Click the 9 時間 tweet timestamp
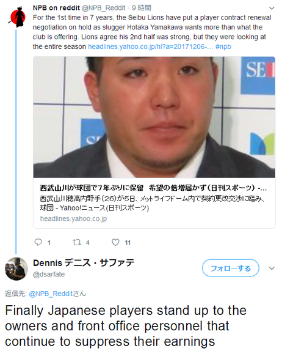 click(x=142, y=8)
